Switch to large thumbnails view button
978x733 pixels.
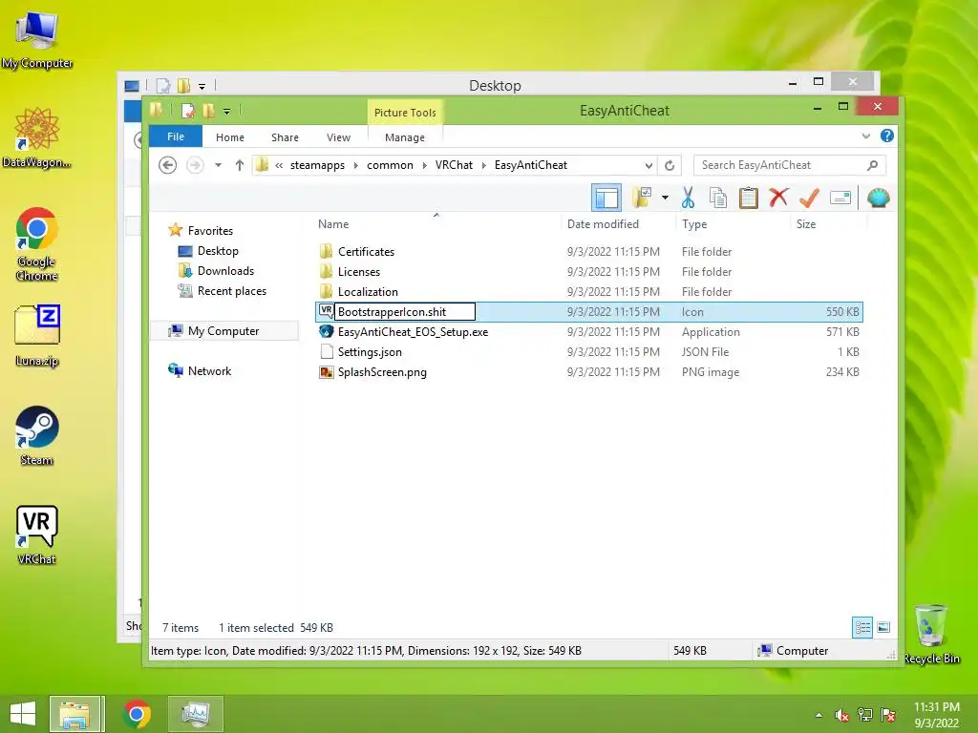pos(883,627)
